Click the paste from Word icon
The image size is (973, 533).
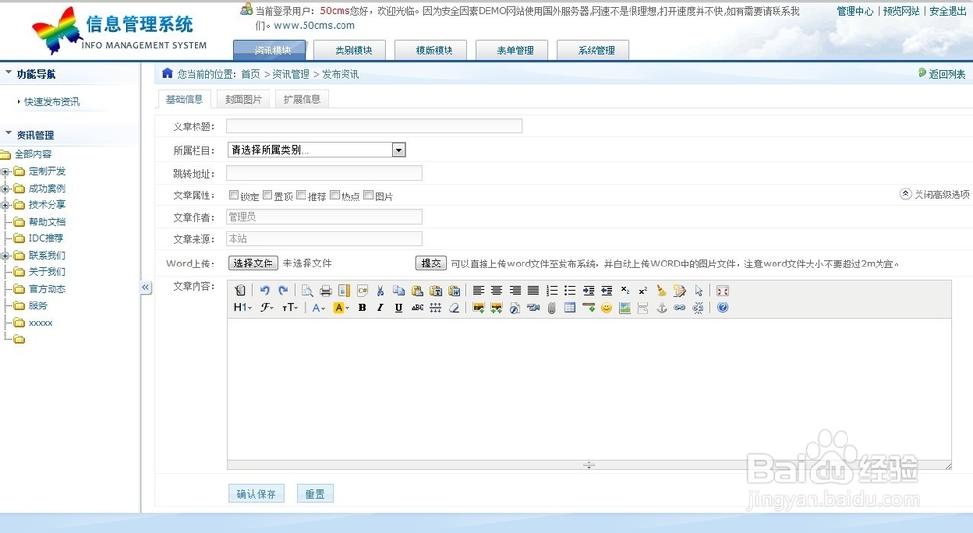point(454,291)
